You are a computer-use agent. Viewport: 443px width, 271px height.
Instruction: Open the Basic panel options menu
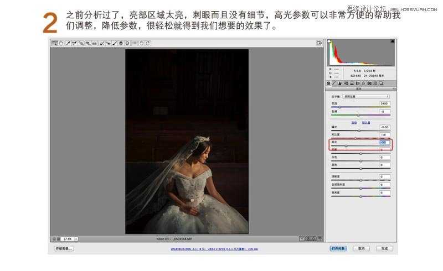click(x=394, y=88)
